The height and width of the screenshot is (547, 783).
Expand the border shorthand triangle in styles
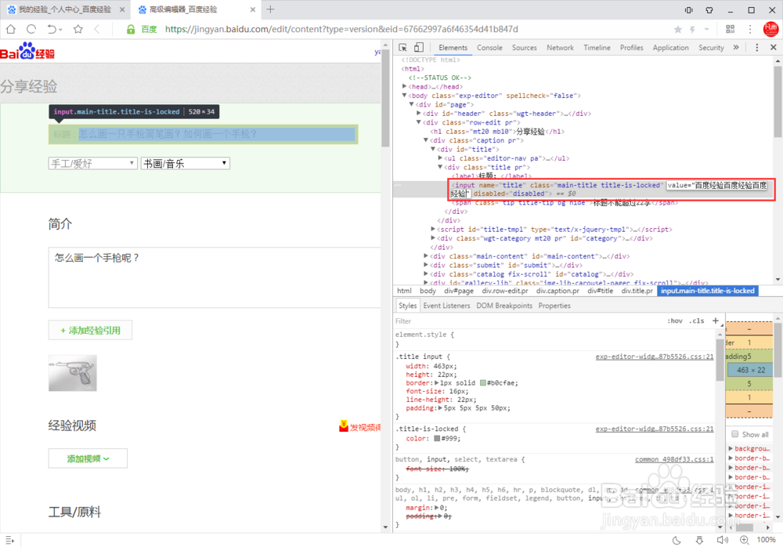[x=436, y=383]
